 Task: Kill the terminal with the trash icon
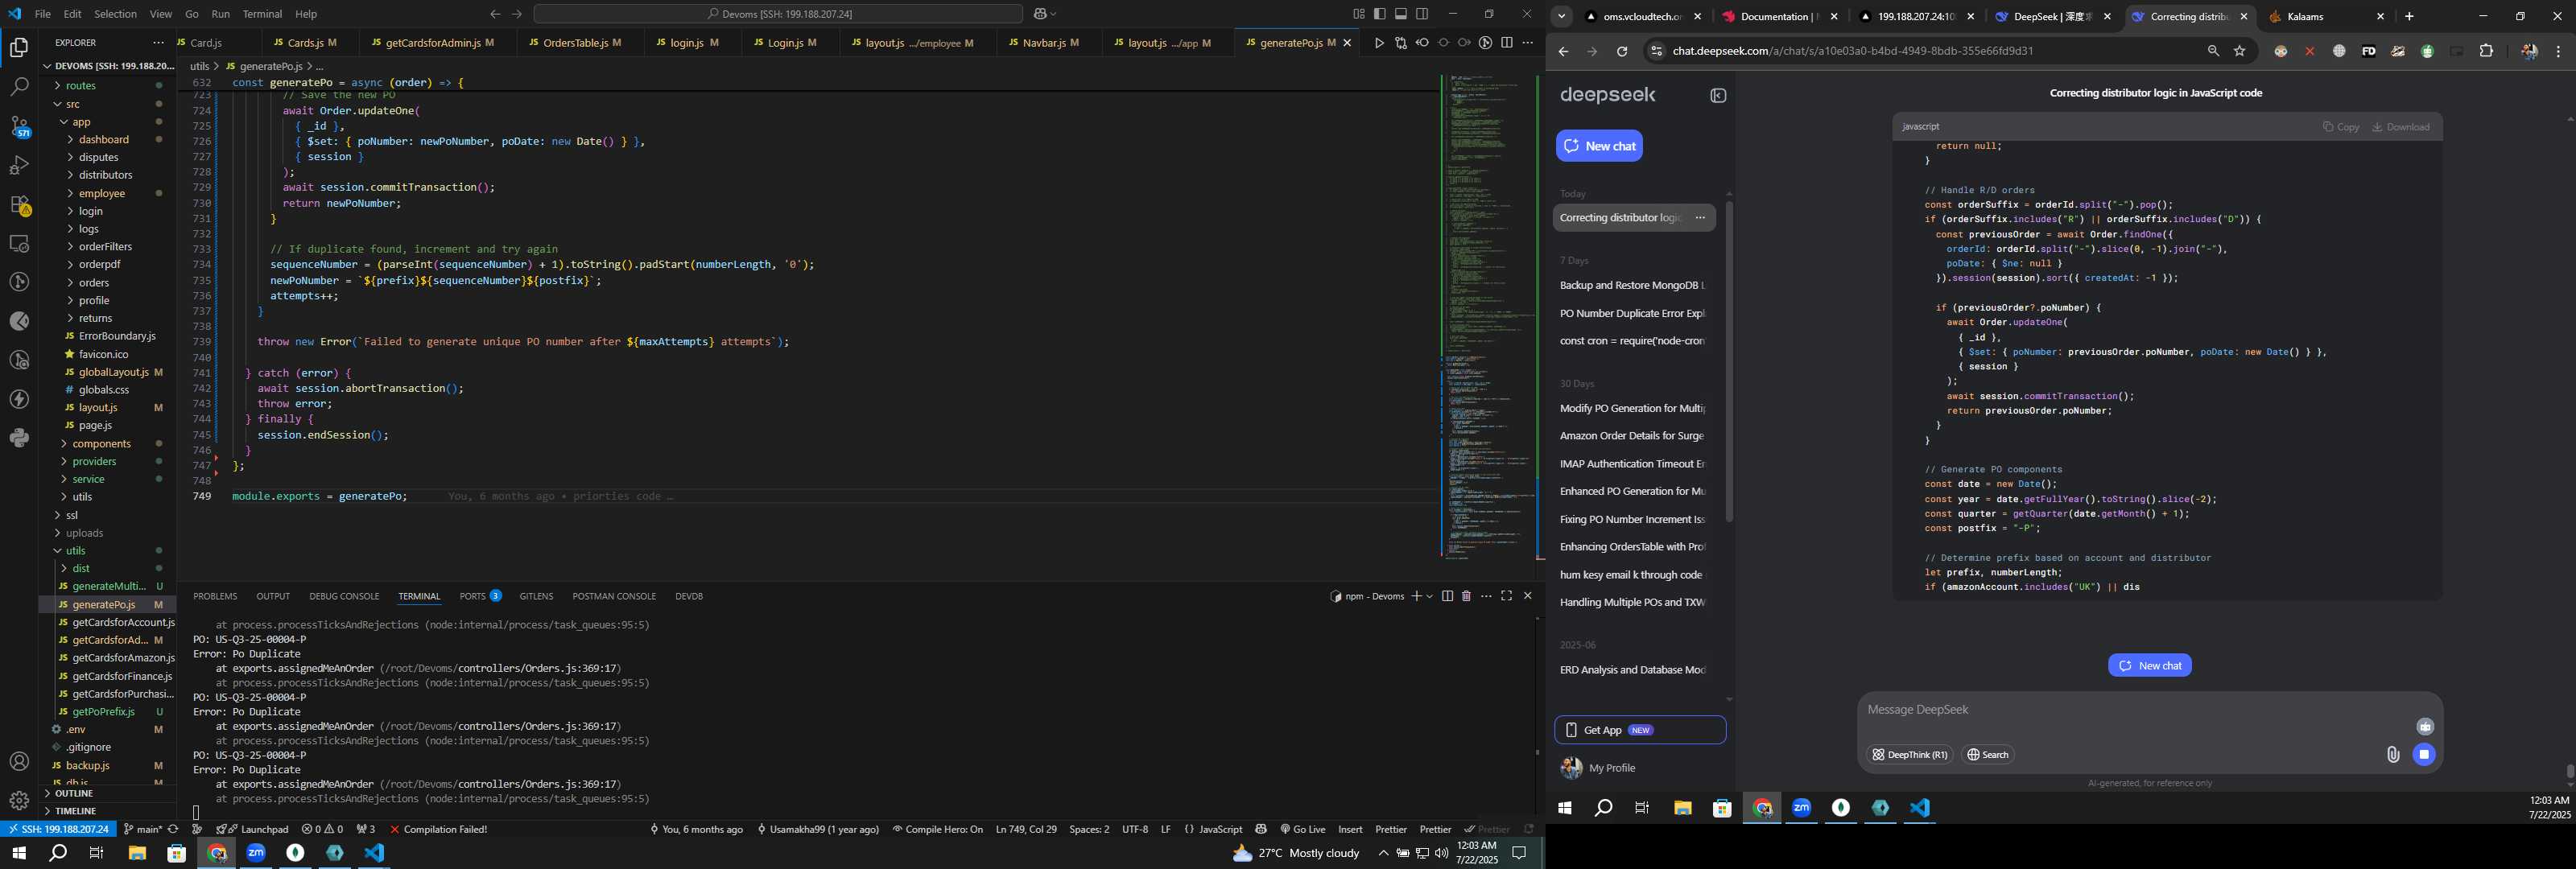1466,596
